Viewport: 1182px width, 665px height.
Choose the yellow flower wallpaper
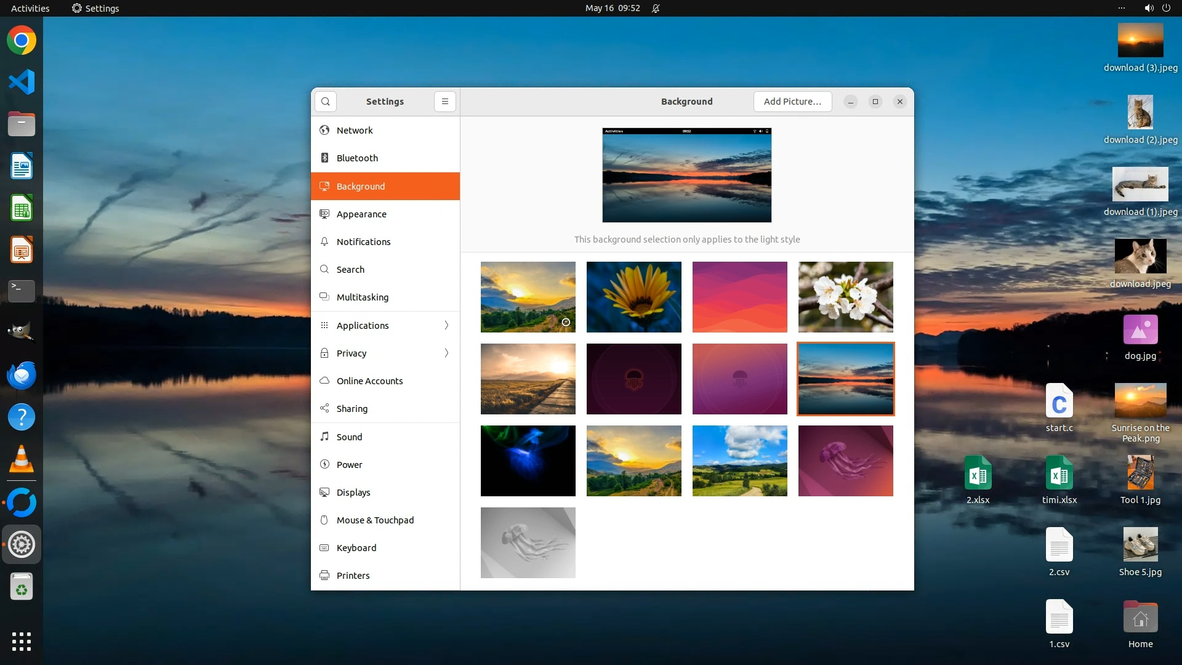[x=633, y=297]
